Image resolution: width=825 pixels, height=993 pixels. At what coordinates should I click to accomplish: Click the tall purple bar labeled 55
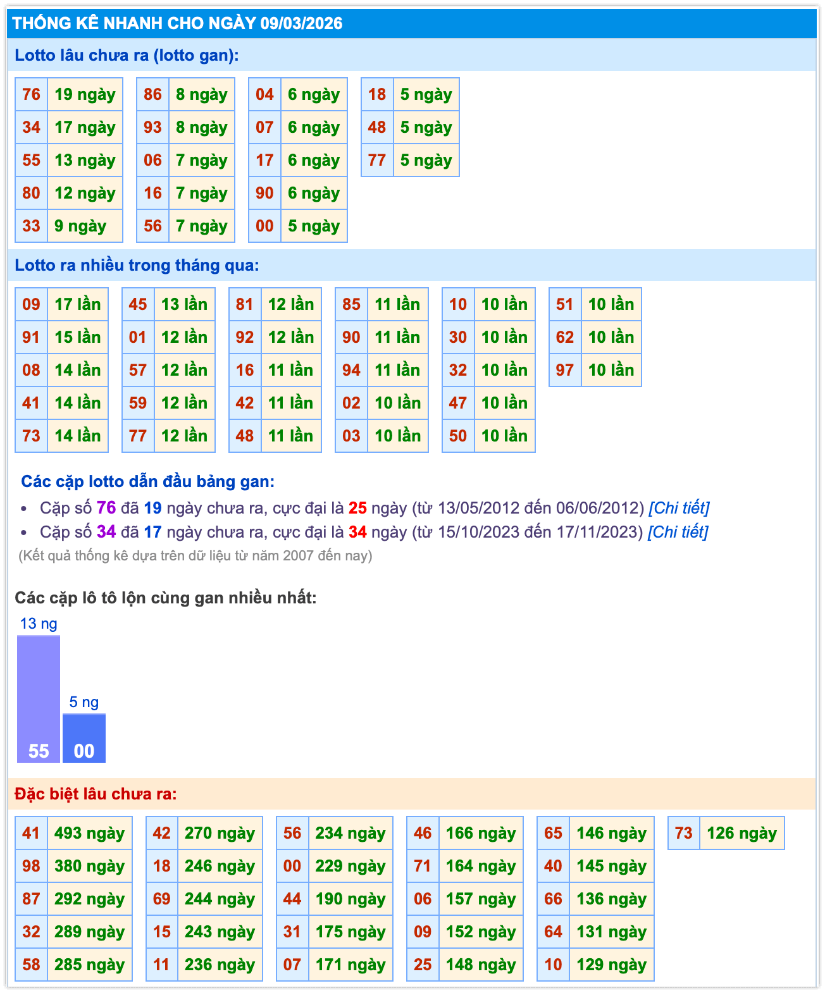click(x=39, y=699)
